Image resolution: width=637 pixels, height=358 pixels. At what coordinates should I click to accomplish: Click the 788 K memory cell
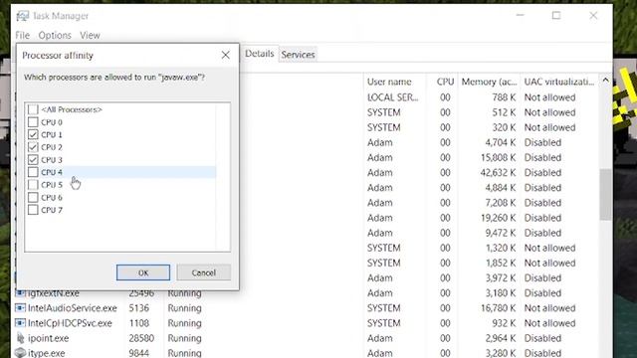point(504,97)
